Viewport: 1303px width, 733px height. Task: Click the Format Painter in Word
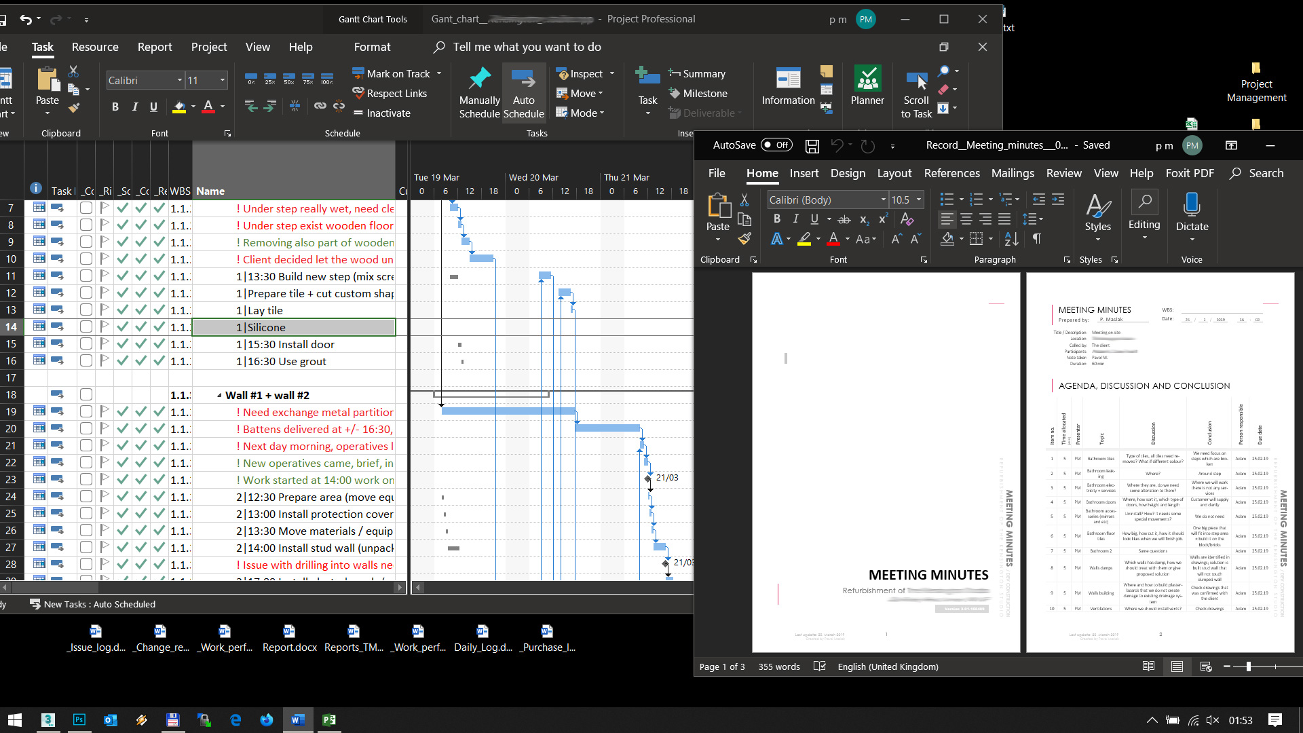744,239
